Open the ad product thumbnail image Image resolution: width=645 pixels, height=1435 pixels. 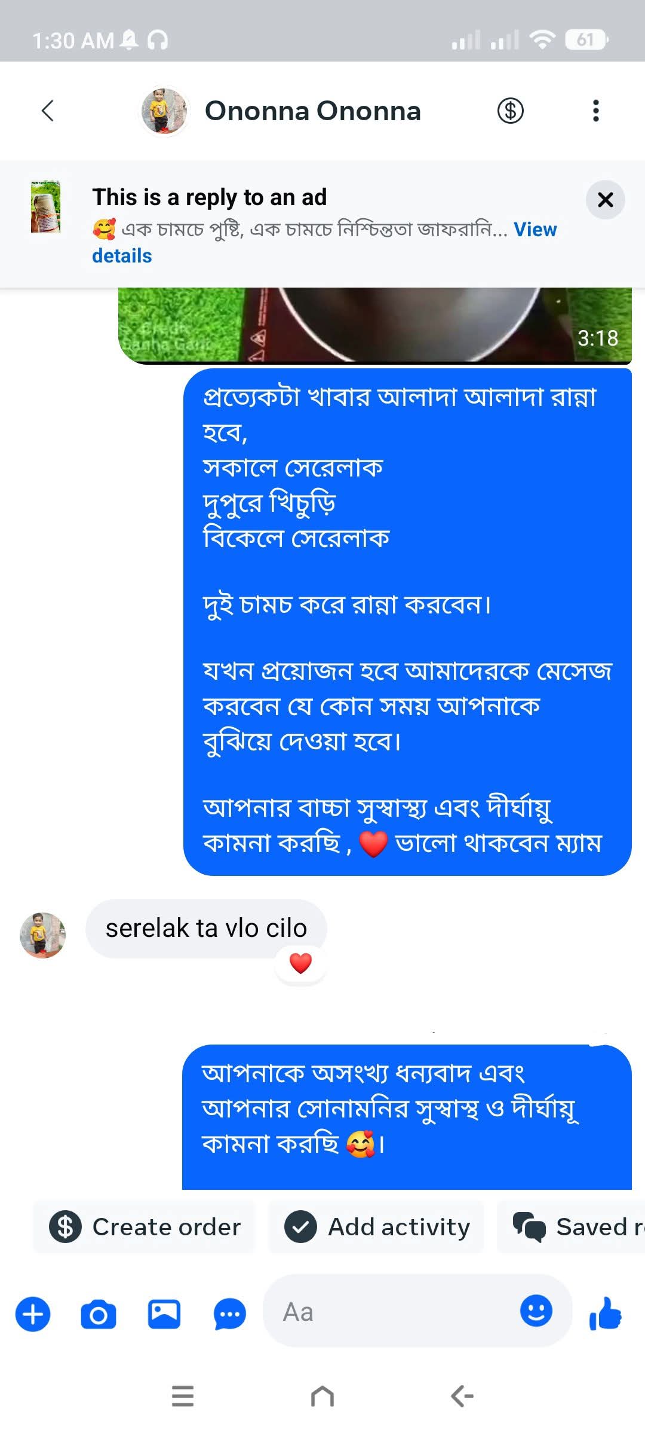point(46,206)
